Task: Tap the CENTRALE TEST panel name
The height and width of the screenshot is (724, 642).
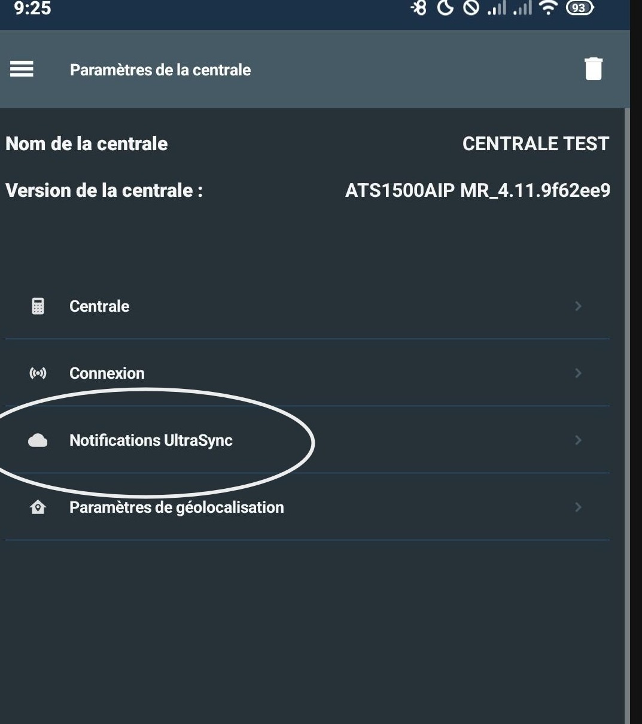Action: pos(535,144)
